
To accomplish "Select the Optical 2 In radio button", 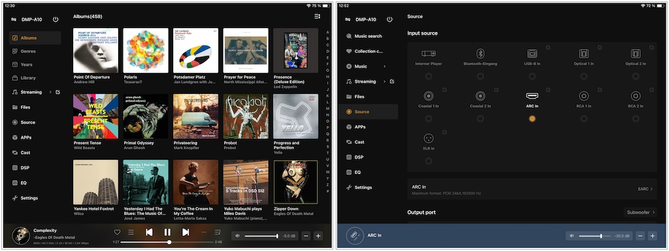I will pyautogui.click(x=636, y=76).
